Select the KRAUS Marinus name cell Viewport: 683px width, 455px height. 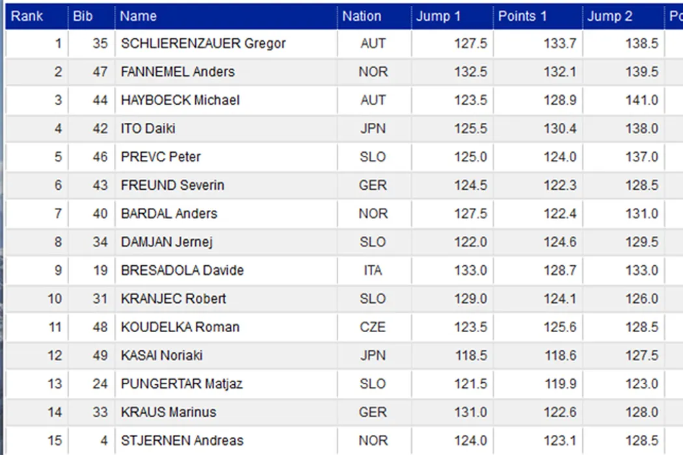[x=168, y=412]
